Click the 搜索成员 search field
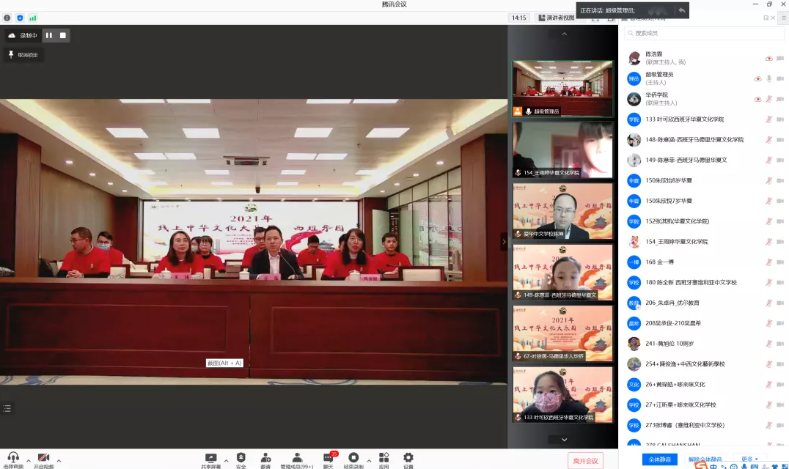This screenshot has height=469, width=789. [704, 33]
